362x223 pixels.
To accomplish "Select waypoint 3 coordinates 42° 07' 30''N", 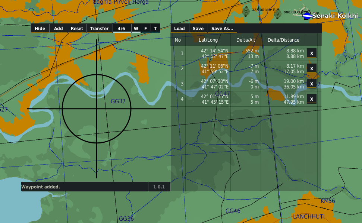I will (x=214, y=81).
